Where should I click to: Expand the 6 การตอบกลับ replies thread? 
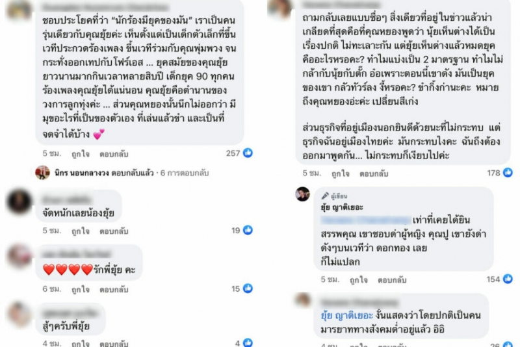(x=185, y=173)
